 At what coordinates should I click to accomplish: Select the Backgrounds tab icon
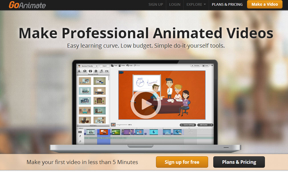(90, 71)
